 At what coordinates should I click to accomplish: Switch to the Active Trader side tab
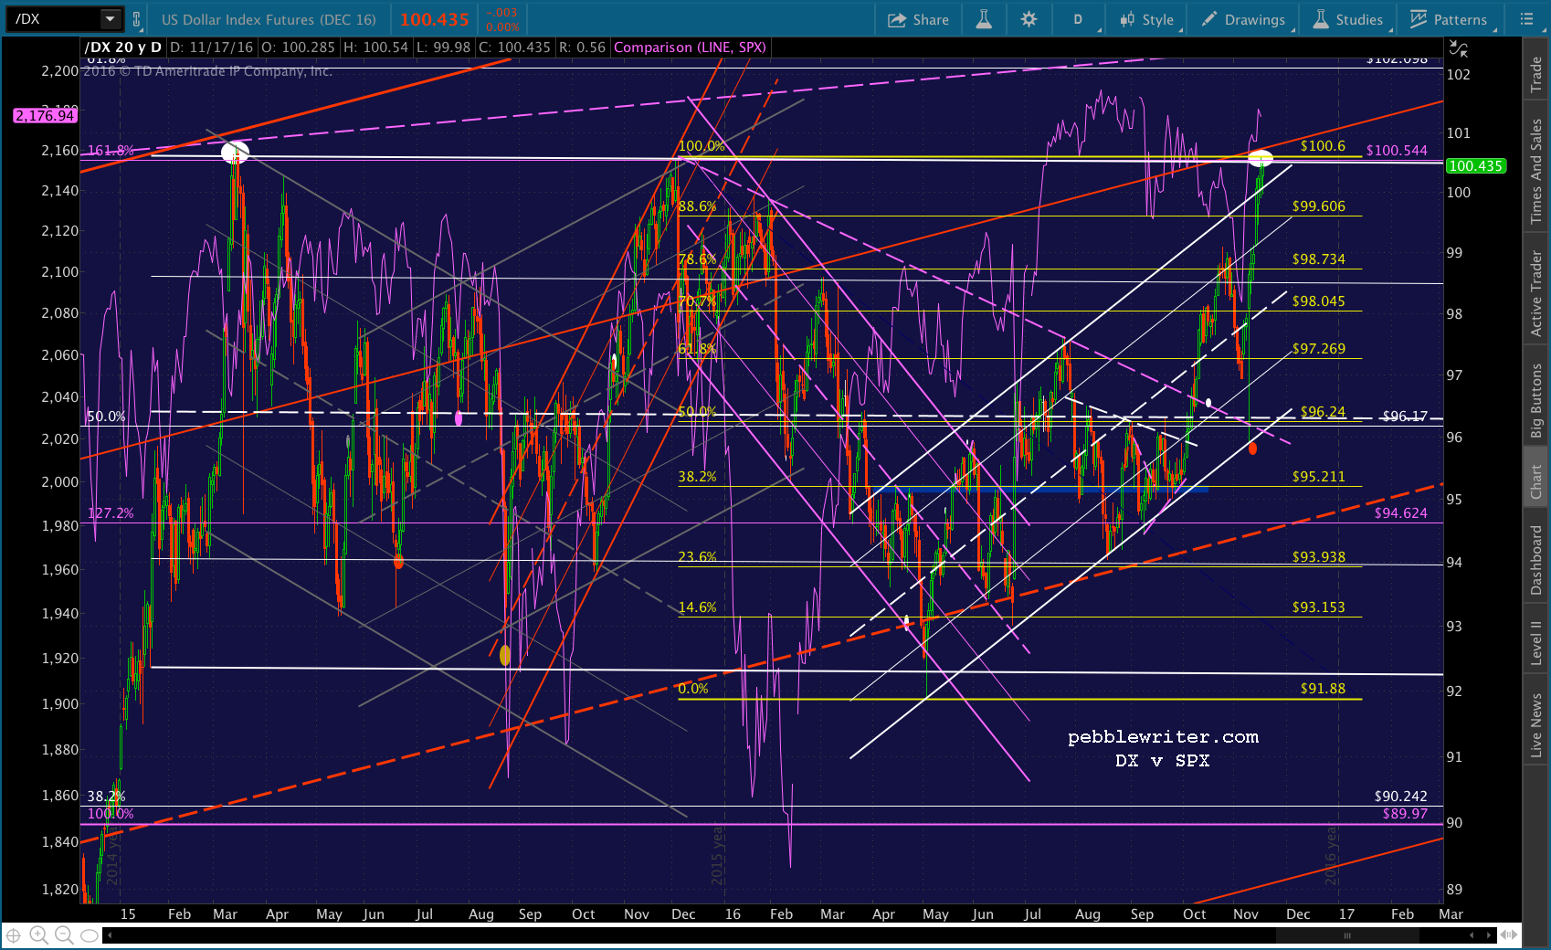point(1536,293)
